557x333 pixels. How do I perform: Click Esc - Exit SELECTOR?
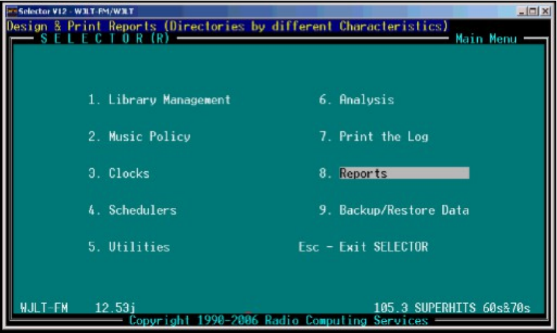pyautogui.click(x=363, y=246)
